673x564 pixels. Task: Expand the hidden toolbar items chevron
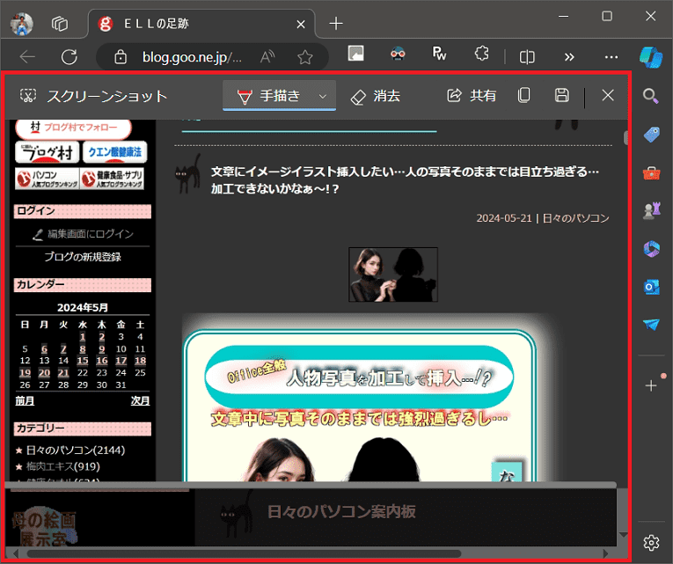[569, 56]
